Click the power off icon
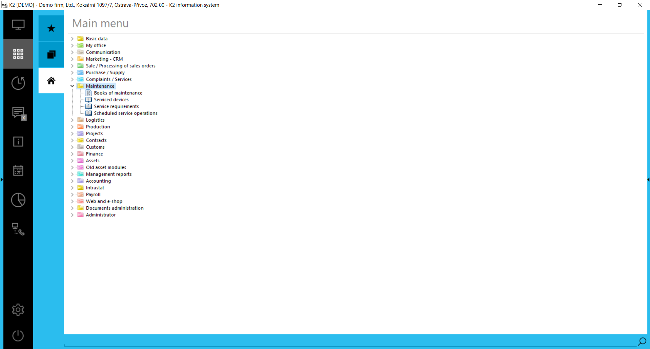The width and height of the screenshot is (650, 349). coord(18,335)
